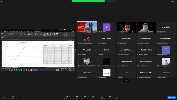
Task: Click the Delete cells icon in Excel
Action: point(55,33)
